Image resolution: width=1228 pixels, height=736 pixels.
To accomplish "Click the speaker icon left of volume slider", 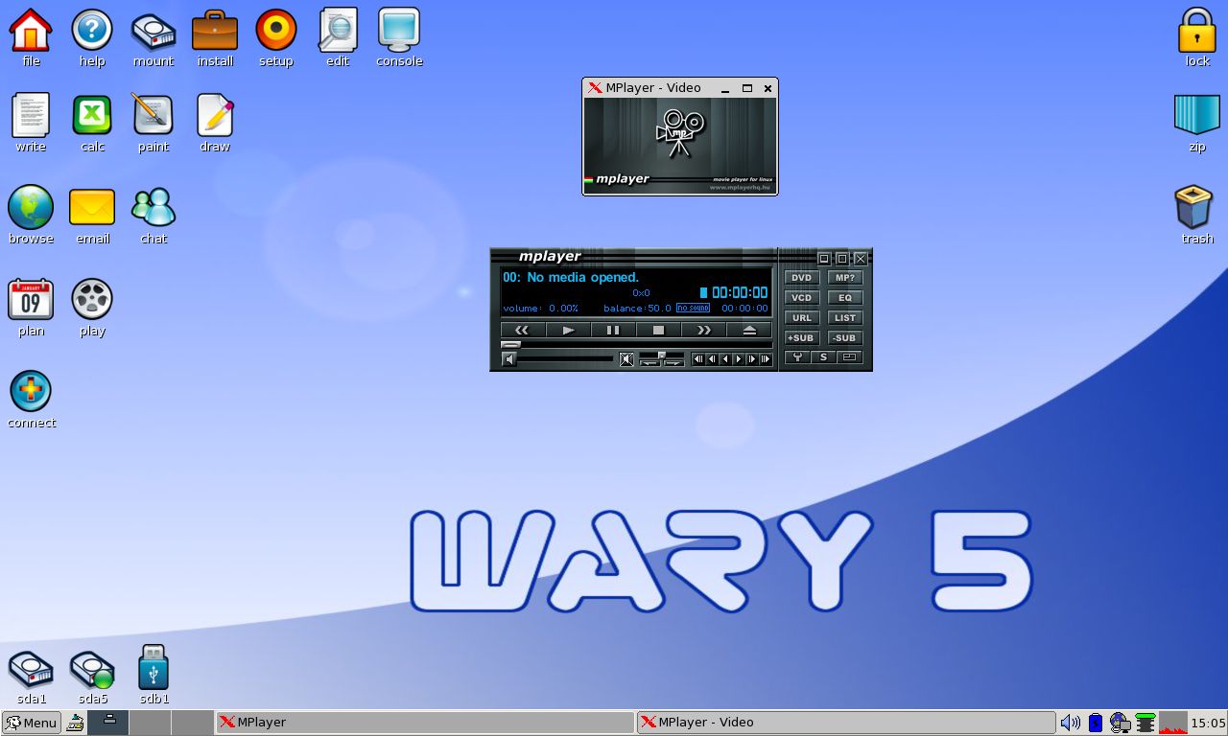I will coord(509,359).
